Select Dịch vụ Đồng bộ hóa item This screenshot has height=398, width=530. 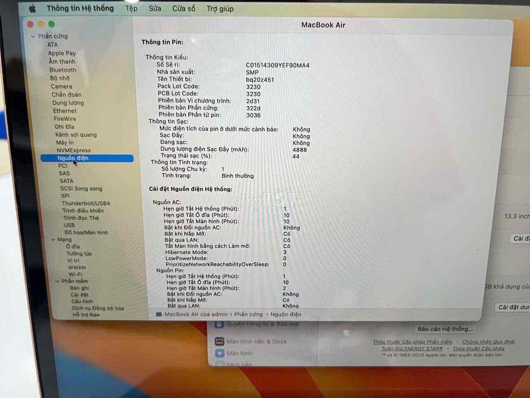coord(98,308)
